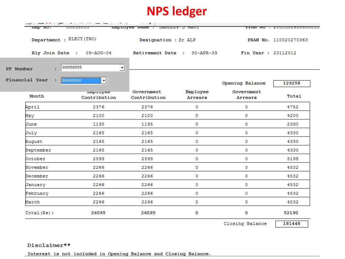Click the Department value ELECT(TRO)
Viewport: 345px width, 259px height.
82,39
